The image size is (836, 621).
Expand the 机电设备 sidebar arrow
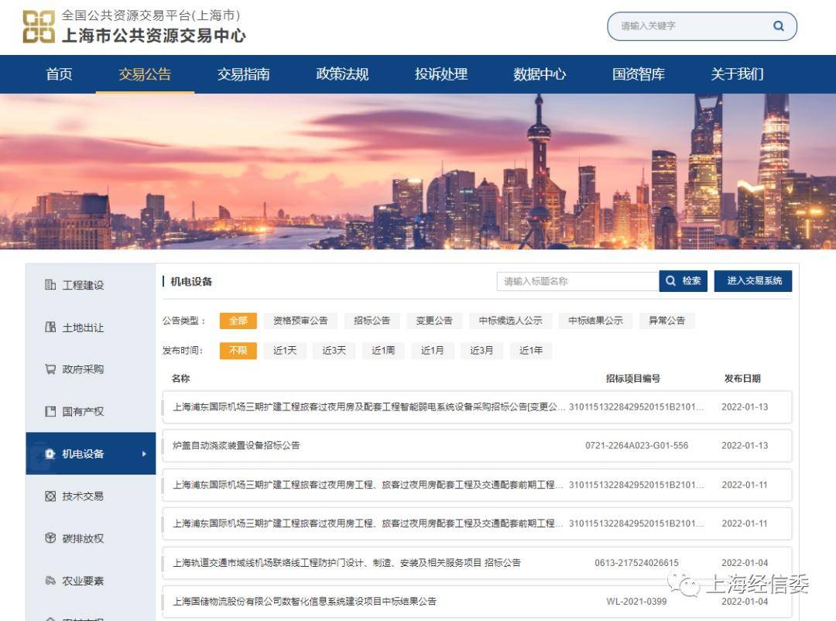(144, 454)
